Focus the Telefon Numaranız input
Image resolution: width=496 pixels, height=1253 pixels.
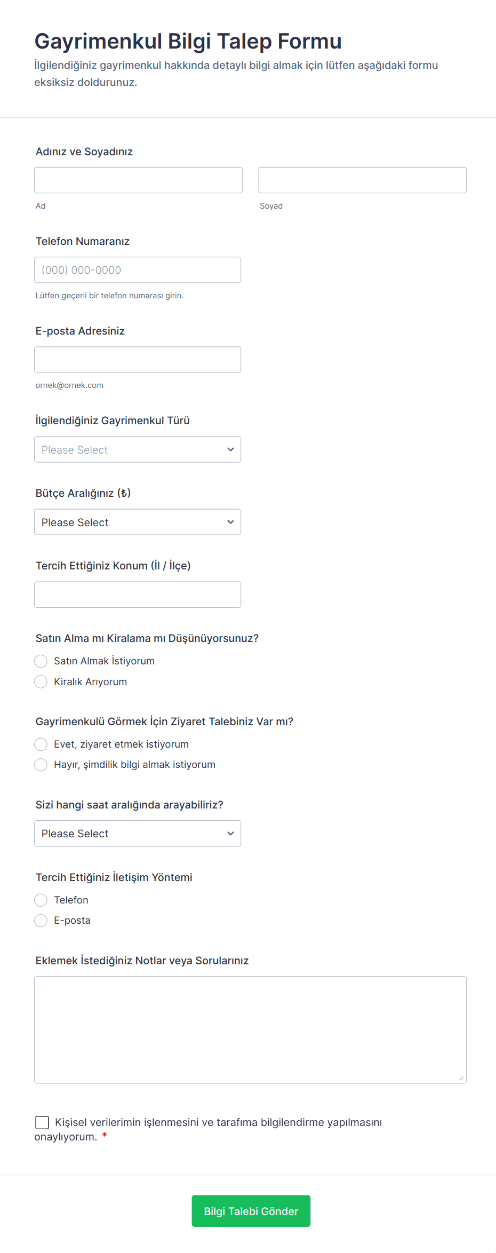[x=138, y=270]
